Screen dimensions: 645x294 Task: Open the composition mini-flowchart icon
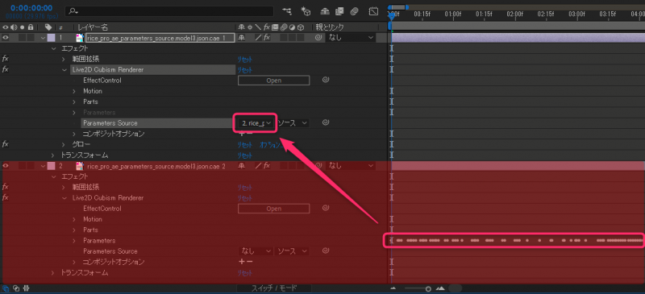[288, 11]
